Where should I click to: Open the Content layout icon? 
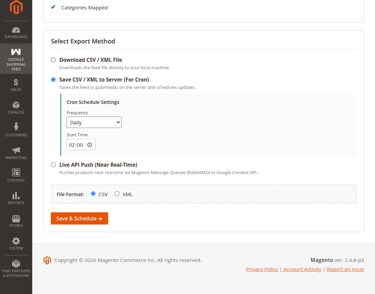point(16,172)
